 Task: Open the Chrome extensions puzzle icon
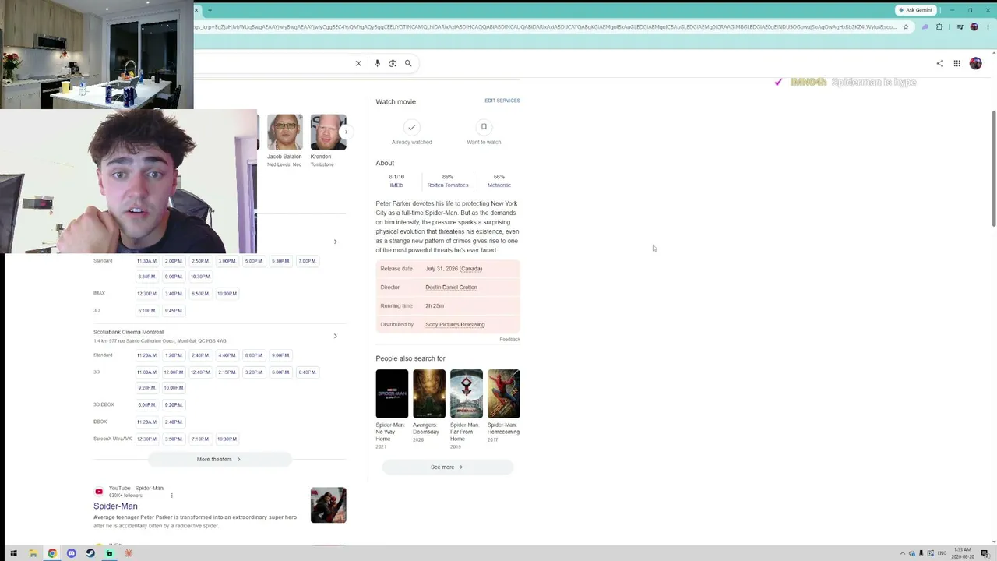pyautogui.click(x=939, y=27)
